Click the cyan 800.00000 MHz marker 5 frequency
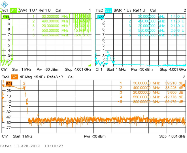The width and height of the screenshot is (187, 153). 151,35
